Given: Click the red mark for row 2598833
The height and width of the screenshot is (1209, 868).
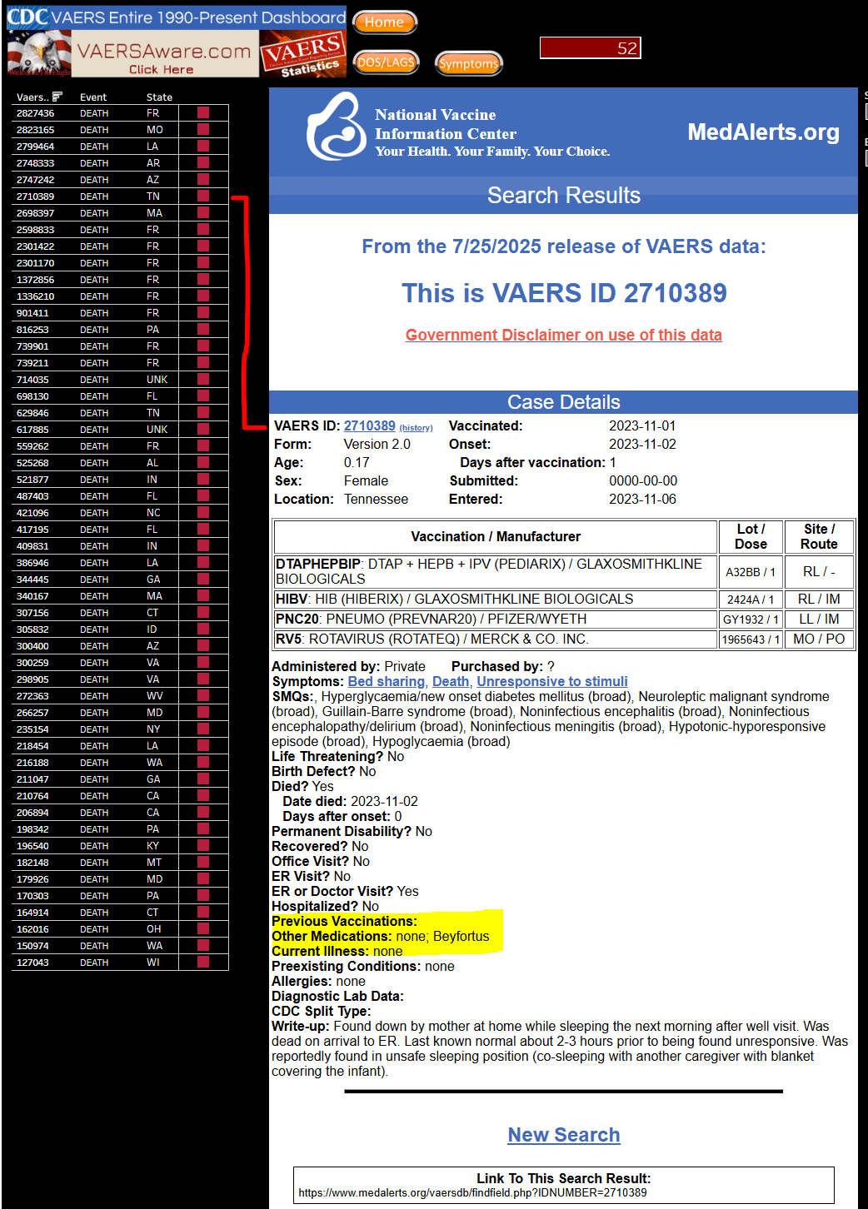Looking at the screenshot, I should [x=203, y=229].
